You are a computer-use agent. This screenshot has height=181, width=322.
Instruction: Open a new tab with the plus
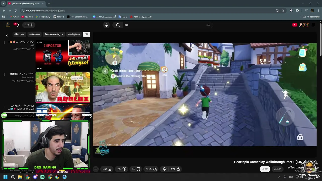click(49, 4)
